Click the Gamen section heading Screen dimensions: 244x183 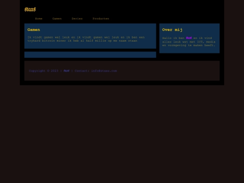tap(33, 30)
